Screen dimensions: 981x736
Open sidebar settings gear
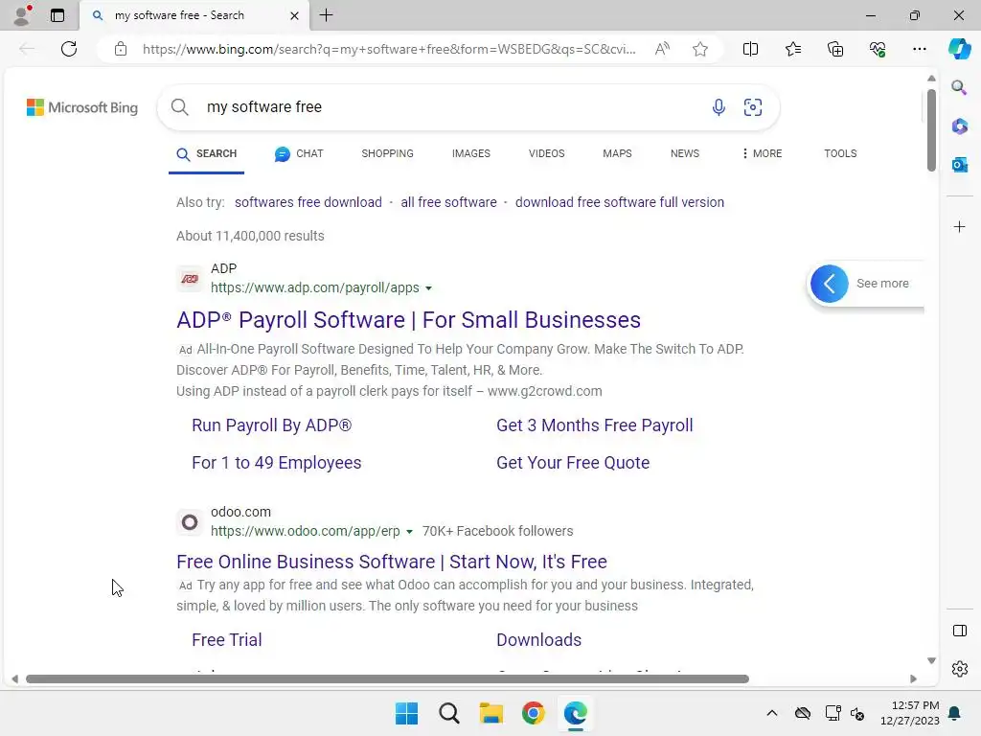point(959,669)
